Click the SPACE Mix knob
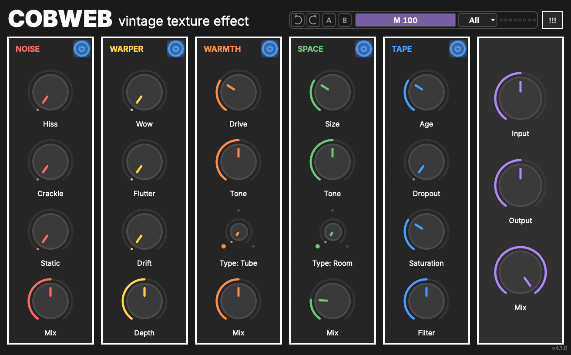Image resolution: width=571 pixels, height=355 pixels. (333, 301)
